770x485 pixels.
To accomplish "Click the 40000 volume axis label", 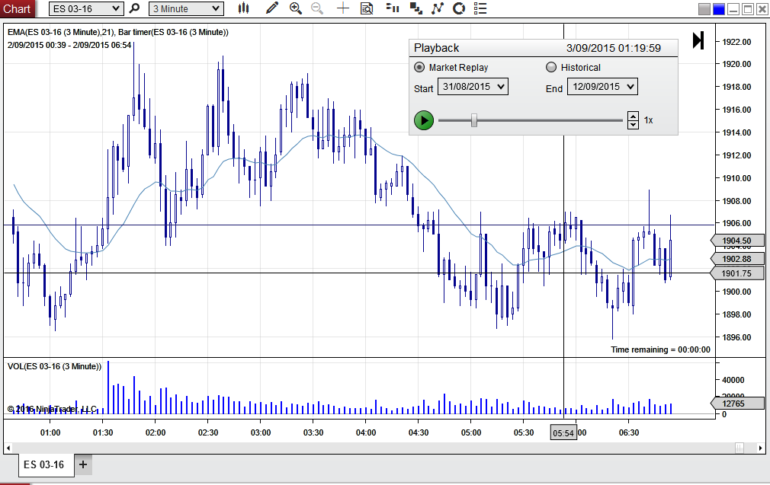I will (733, 380).
